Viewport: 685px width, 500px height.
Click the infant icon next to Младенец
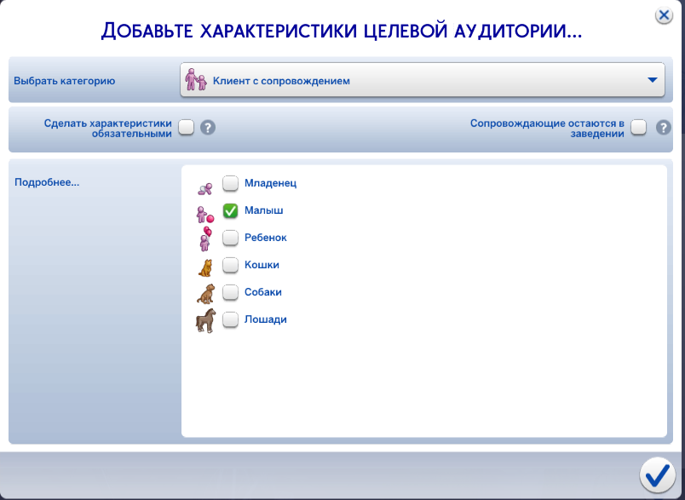pos(204,188)
